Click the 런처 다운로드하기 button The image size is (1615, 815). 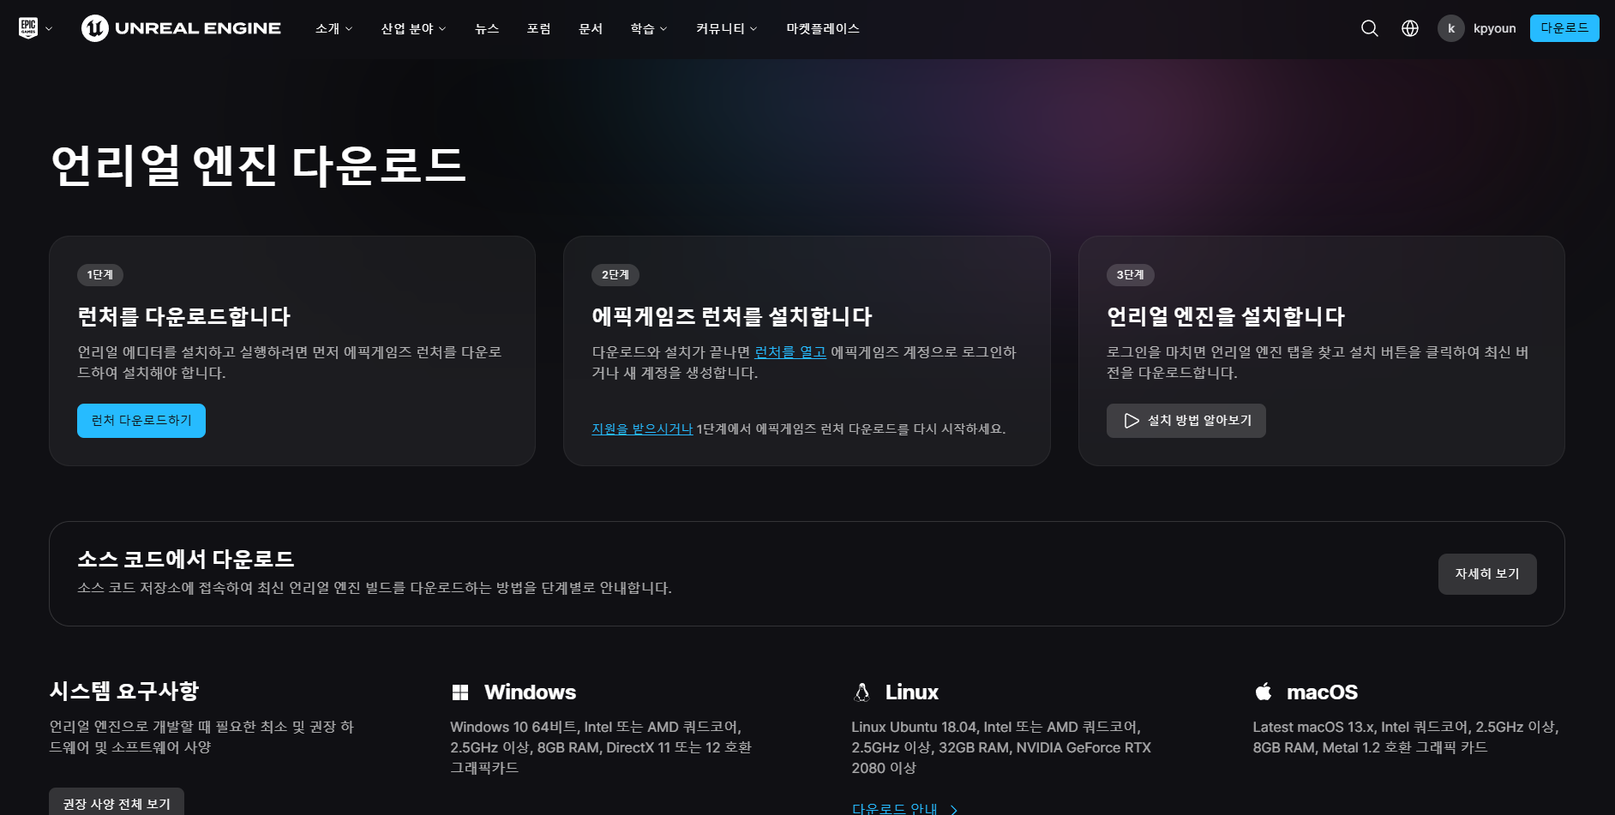141,421
